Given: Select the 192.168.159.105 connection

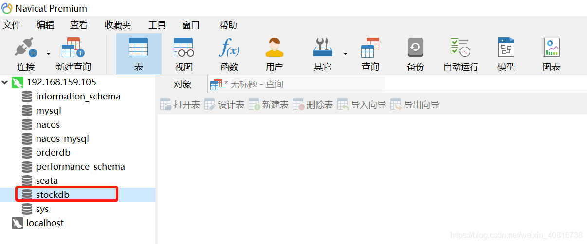Looking at the screenshot, I should (x=61, y=82).
